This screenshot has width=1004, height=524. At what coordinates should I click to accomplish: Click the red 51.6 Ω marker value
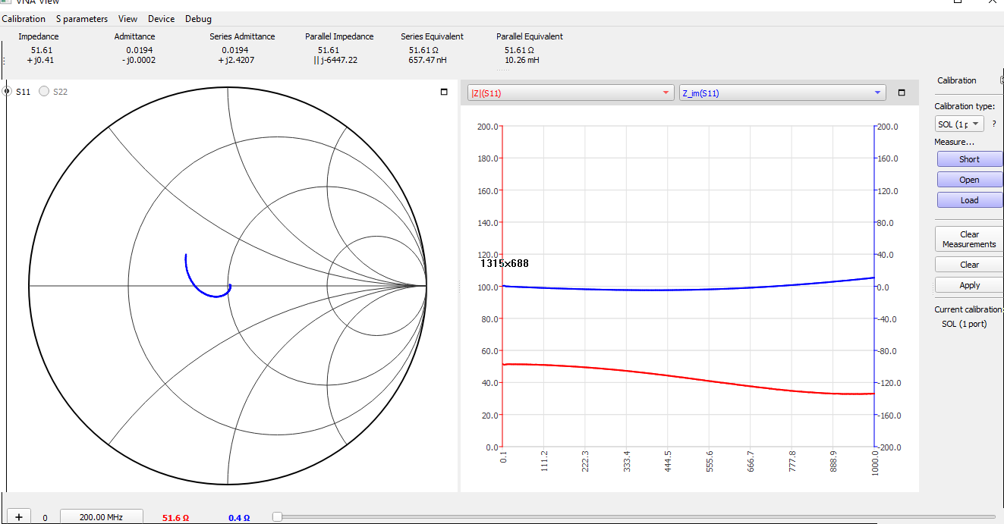[x=175, y=518]
